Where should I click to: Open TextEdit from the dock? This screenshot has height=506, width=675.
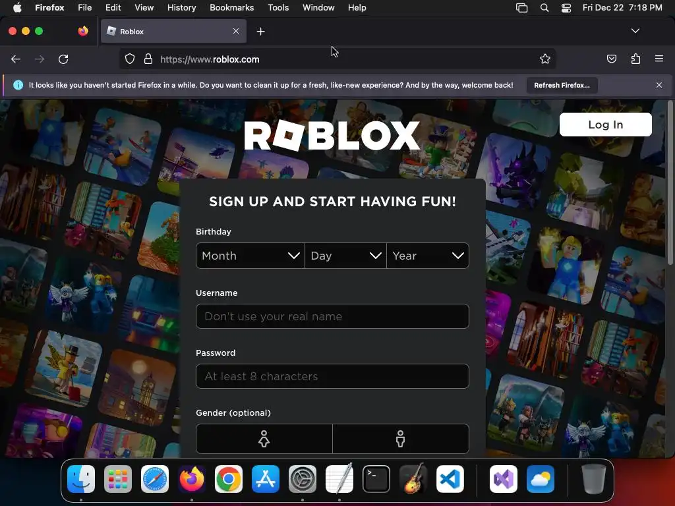click(x=339, y=479)
